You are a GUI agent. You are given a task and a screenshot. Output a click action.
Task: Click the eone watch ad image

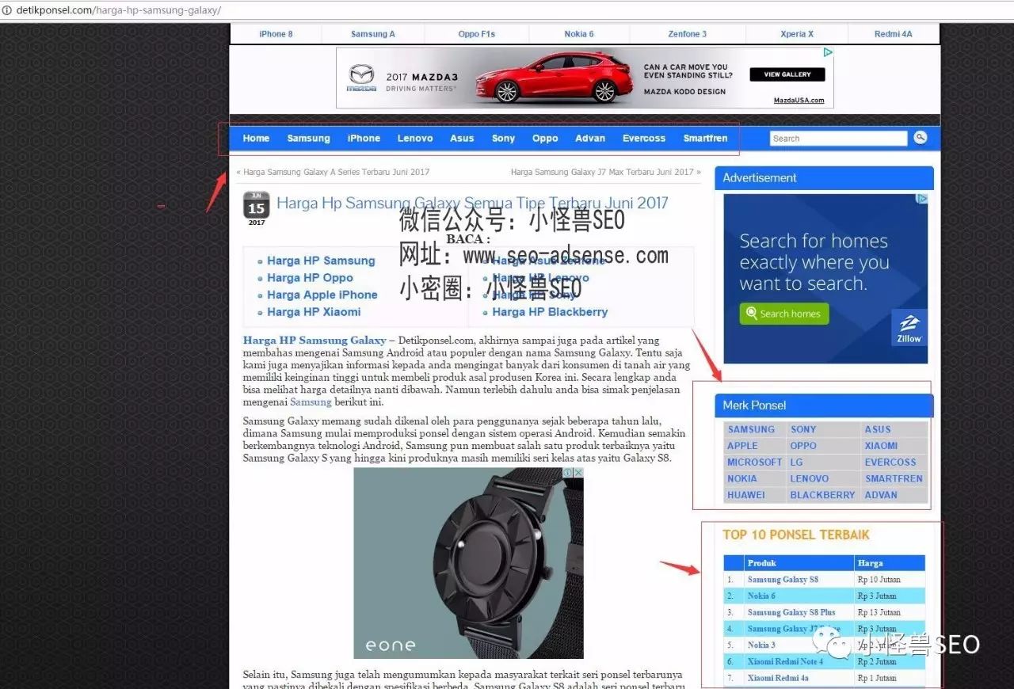tap(468, 563)
